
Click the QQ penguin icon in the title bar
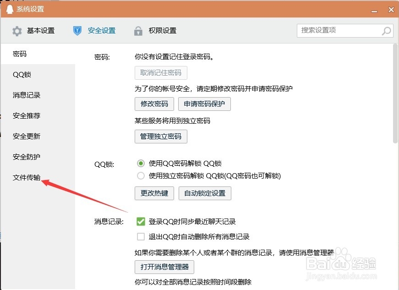[9, 9]
